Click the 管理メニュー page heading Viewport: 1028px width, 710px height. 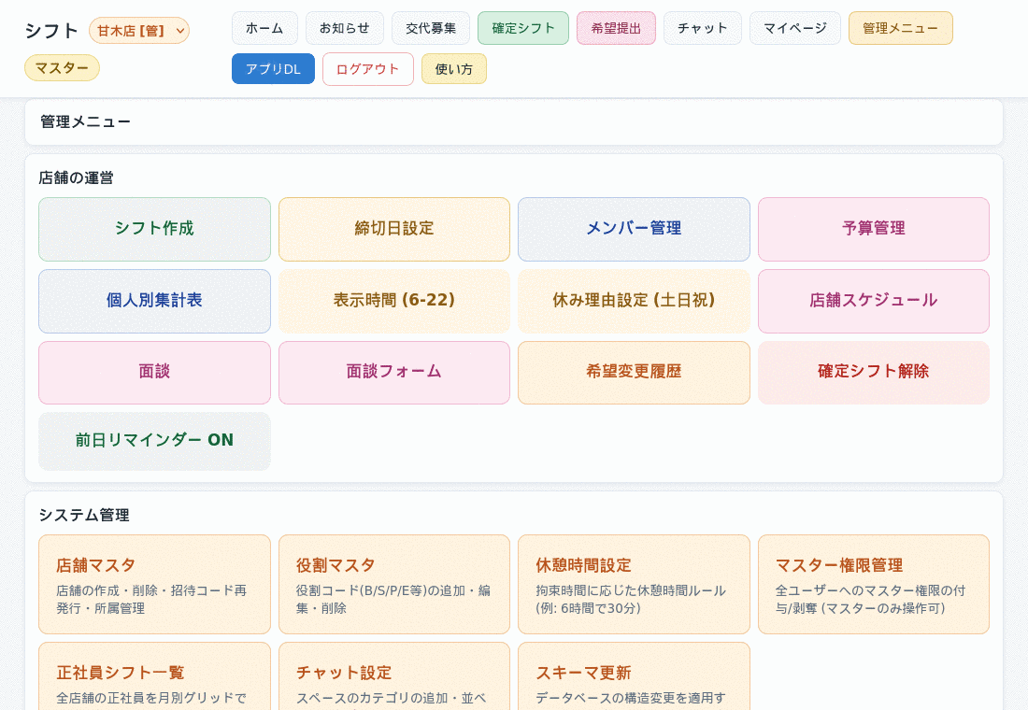[85, 122]
